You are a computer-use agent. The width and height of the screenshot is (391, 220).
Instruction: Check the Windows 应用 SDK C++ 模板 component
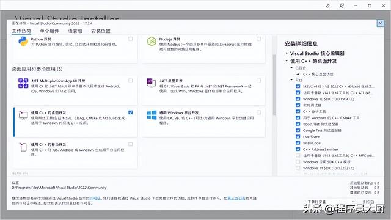point(298,161)
